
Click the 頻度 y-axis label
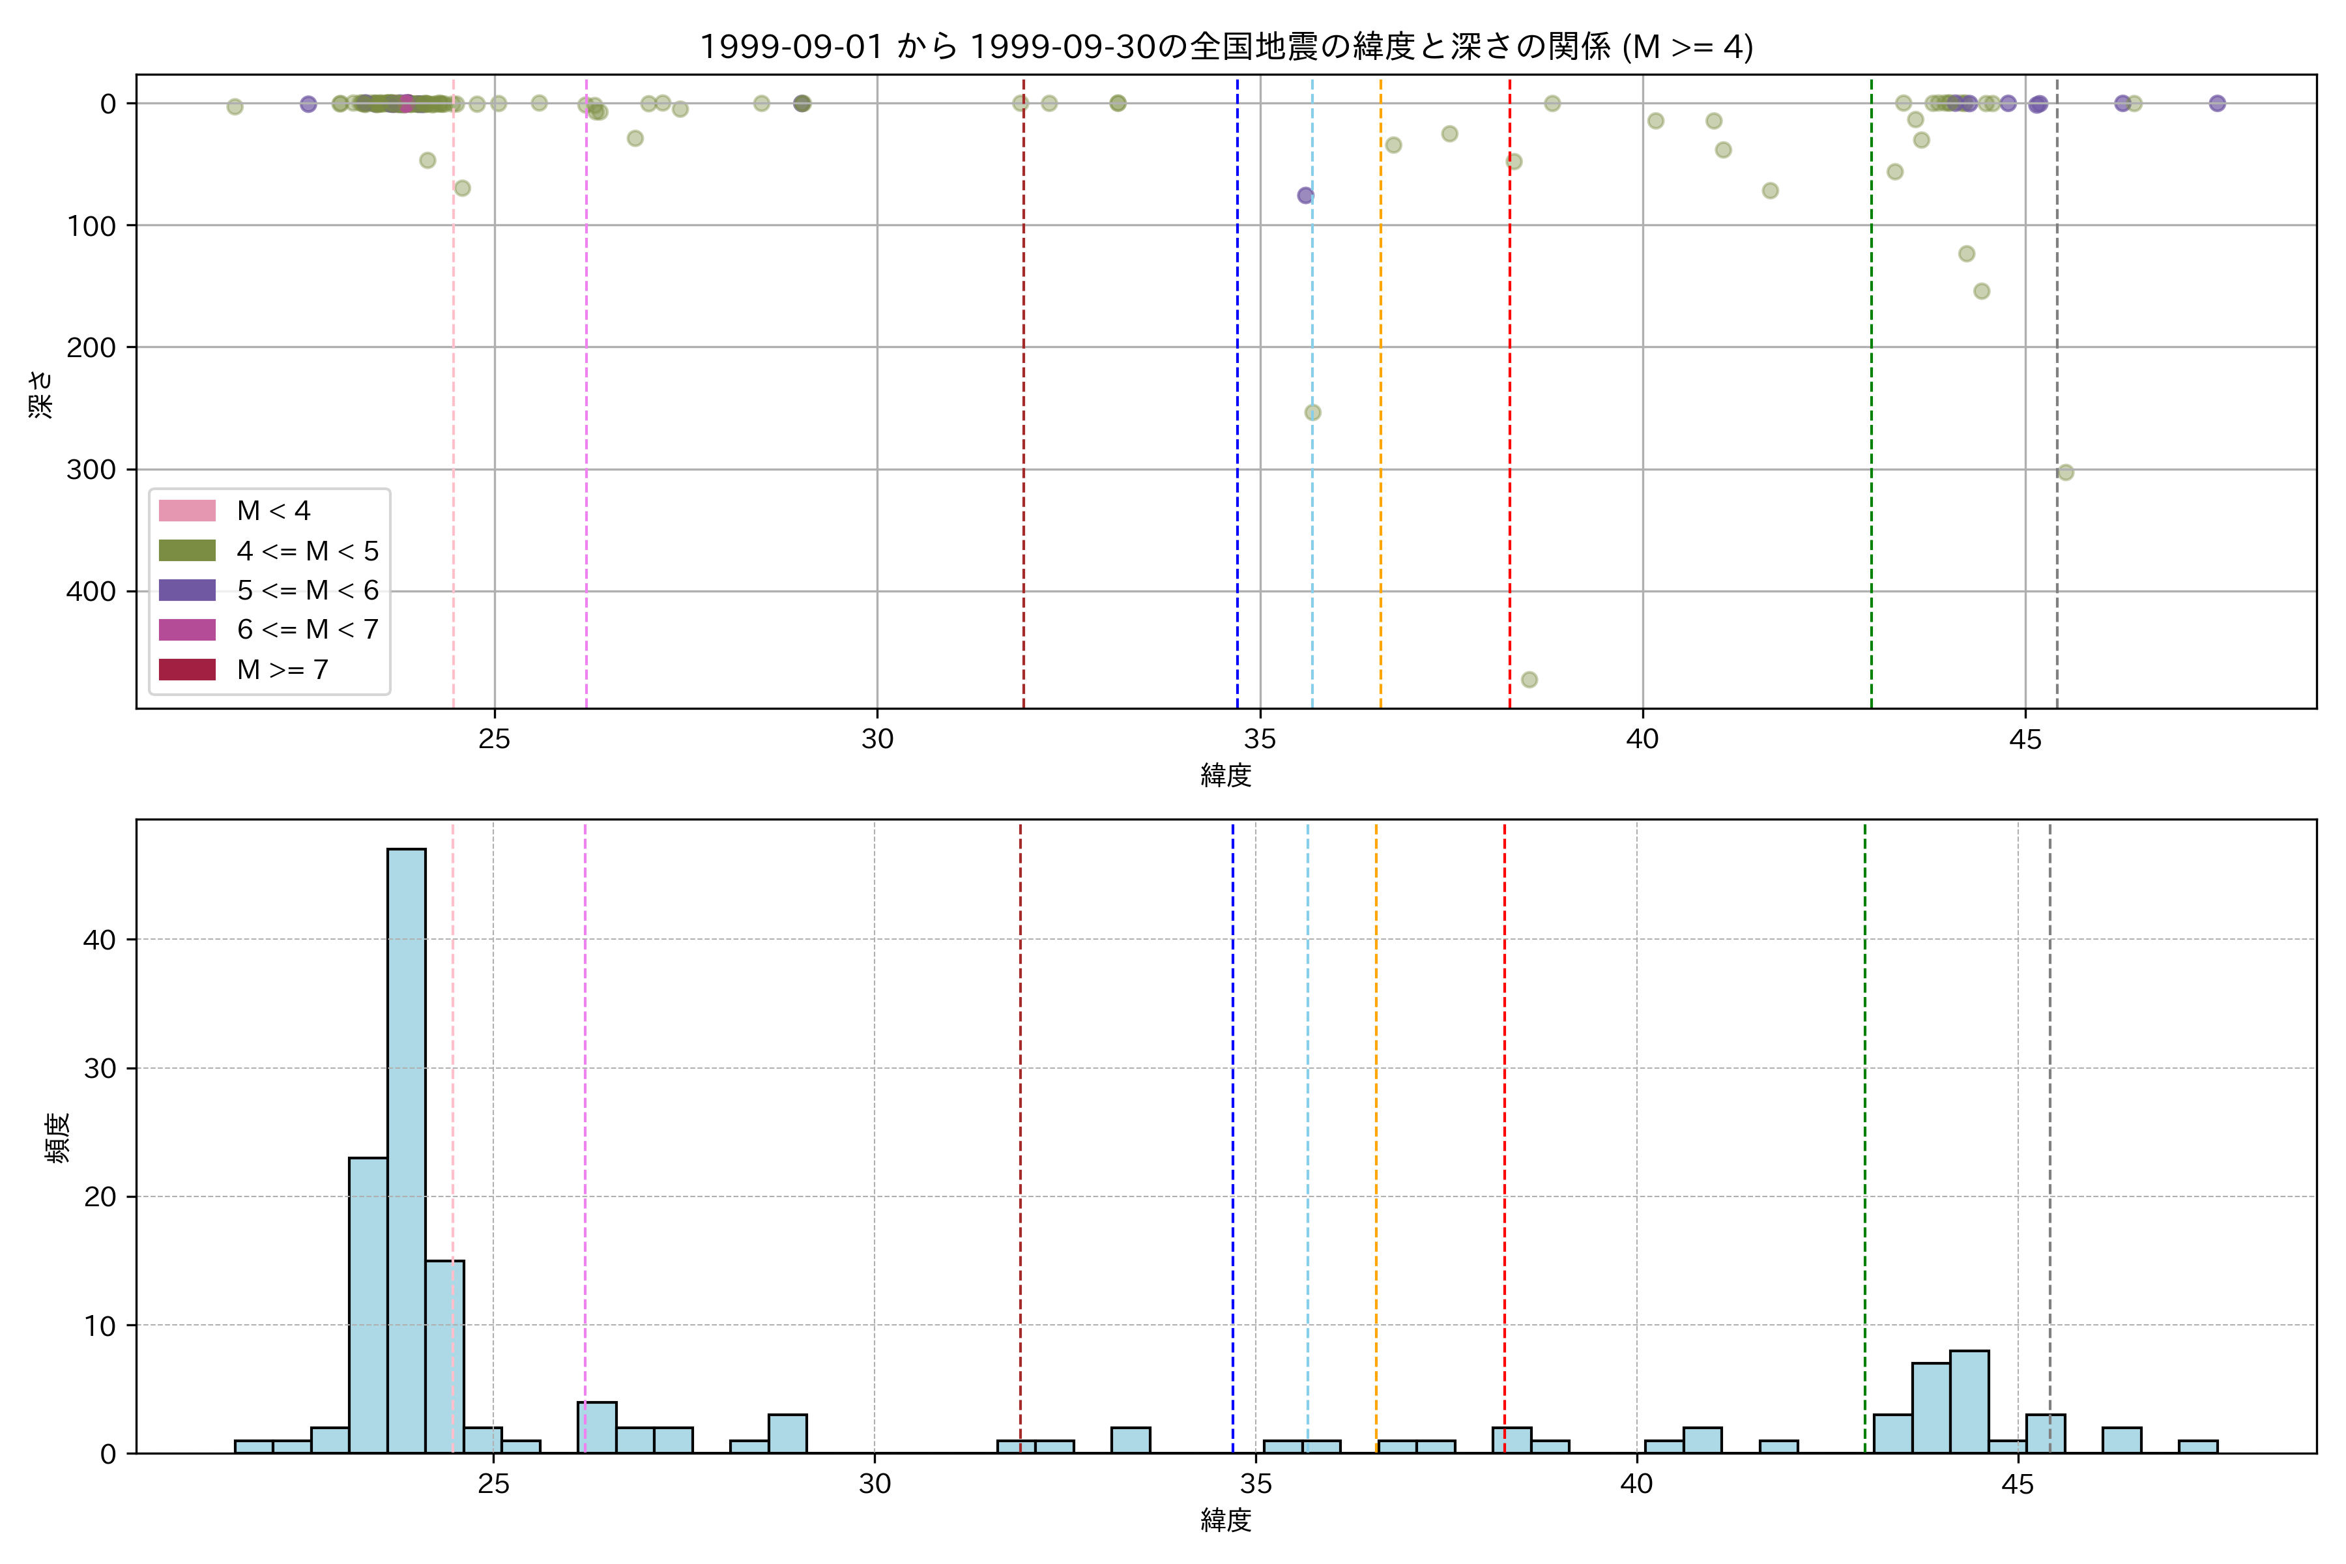[x=58, y=1137]
